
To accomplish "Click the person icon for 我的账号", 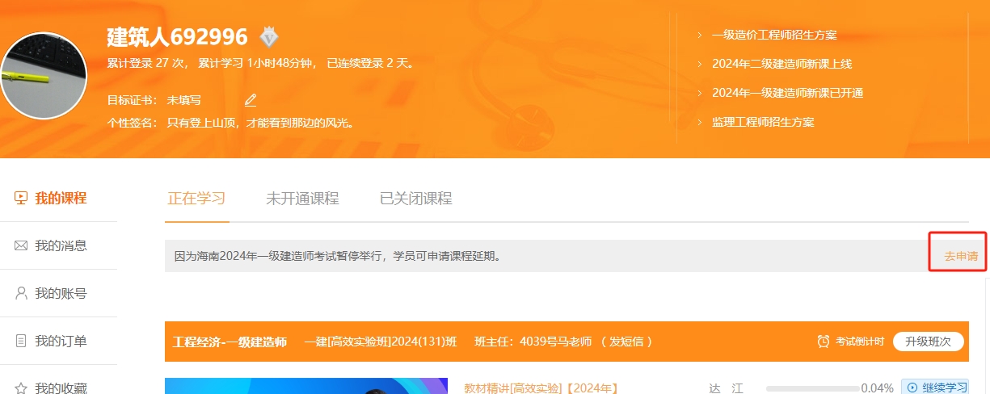I will (21, 293).
